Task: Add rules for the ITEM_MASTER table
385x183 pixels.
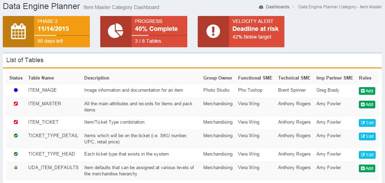Action: 367,105
